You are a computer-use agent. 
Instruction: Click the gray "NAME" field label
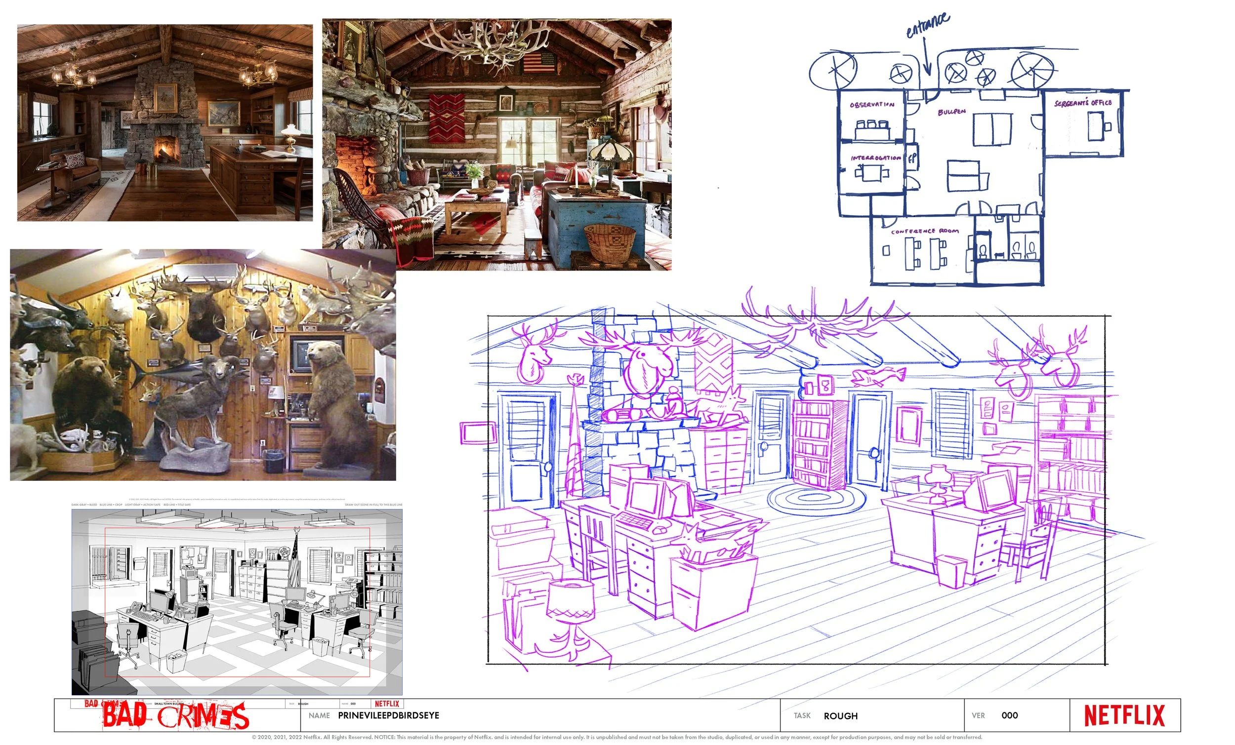319,715
